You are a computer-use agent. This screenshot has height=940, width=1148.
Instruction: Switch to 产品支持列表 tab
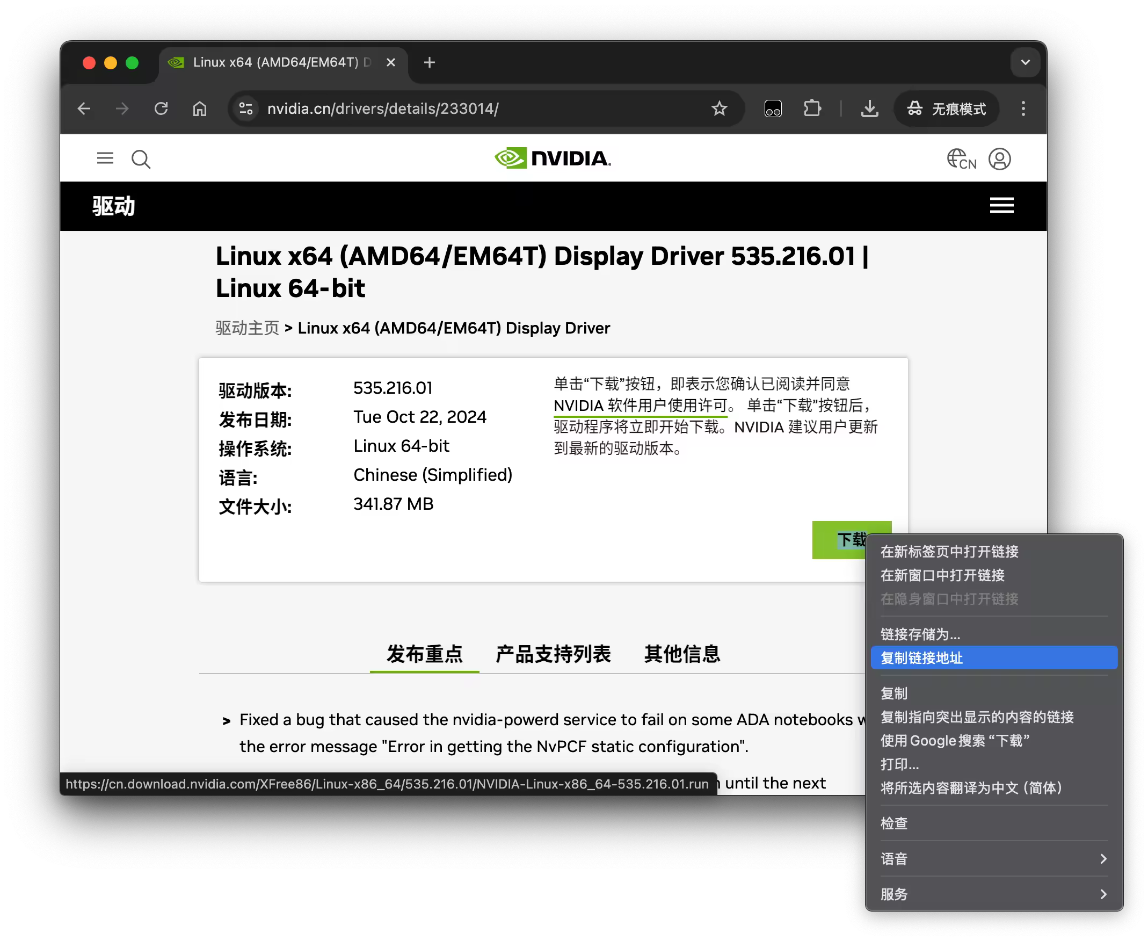(553, 654)
